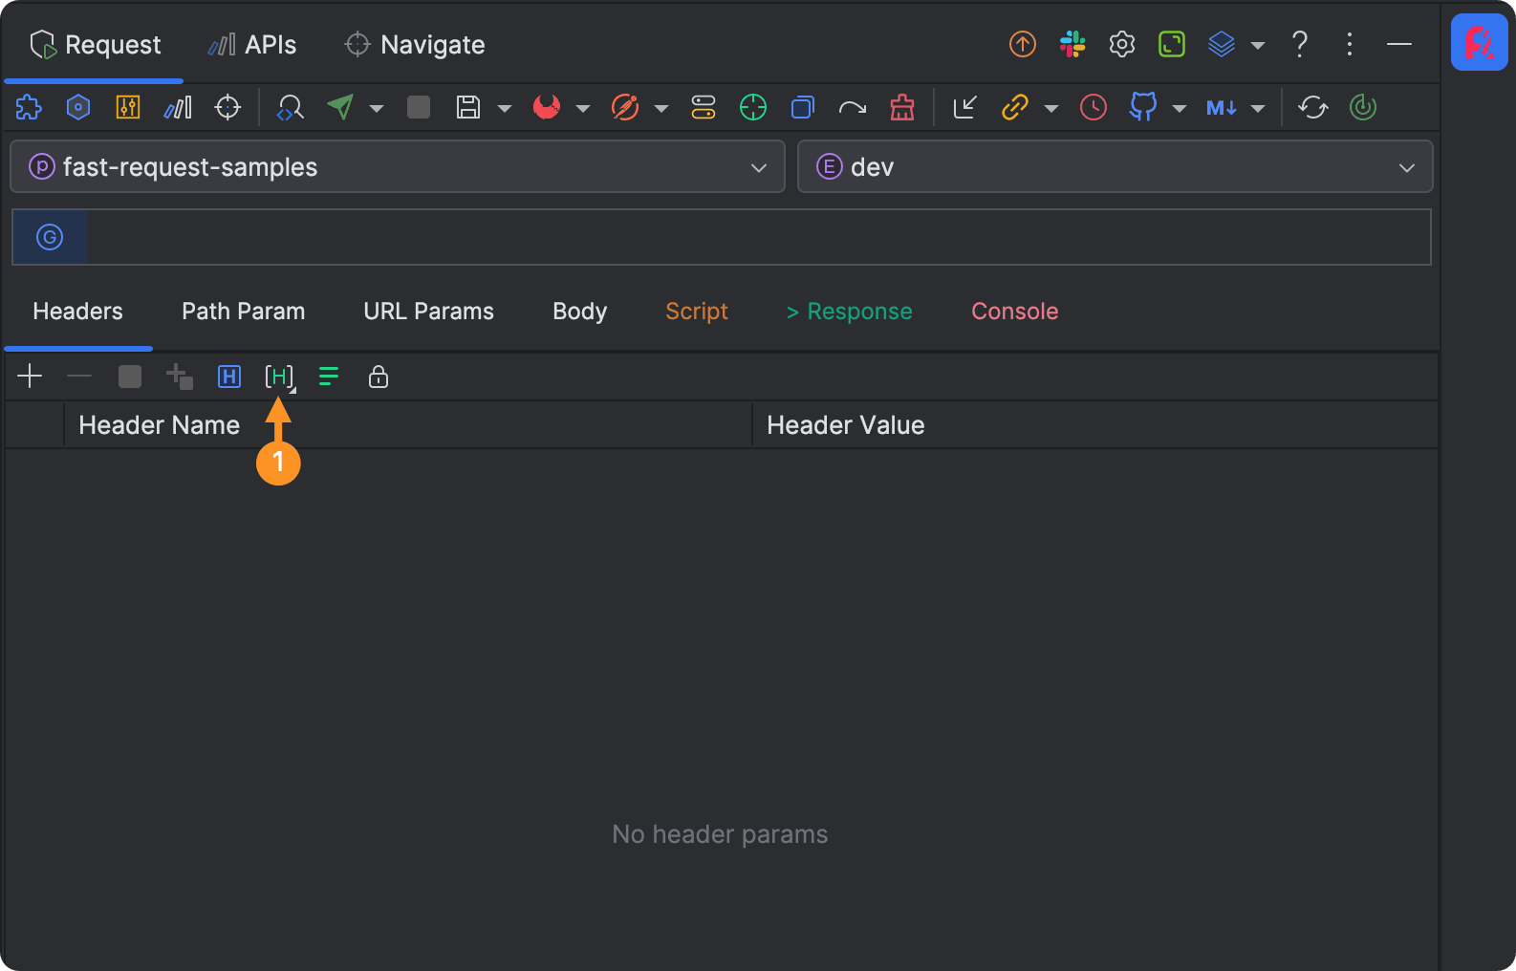Toggle the lock icon in the headers toolbar
Screen dimensions: 1516x971
point(378,377)
